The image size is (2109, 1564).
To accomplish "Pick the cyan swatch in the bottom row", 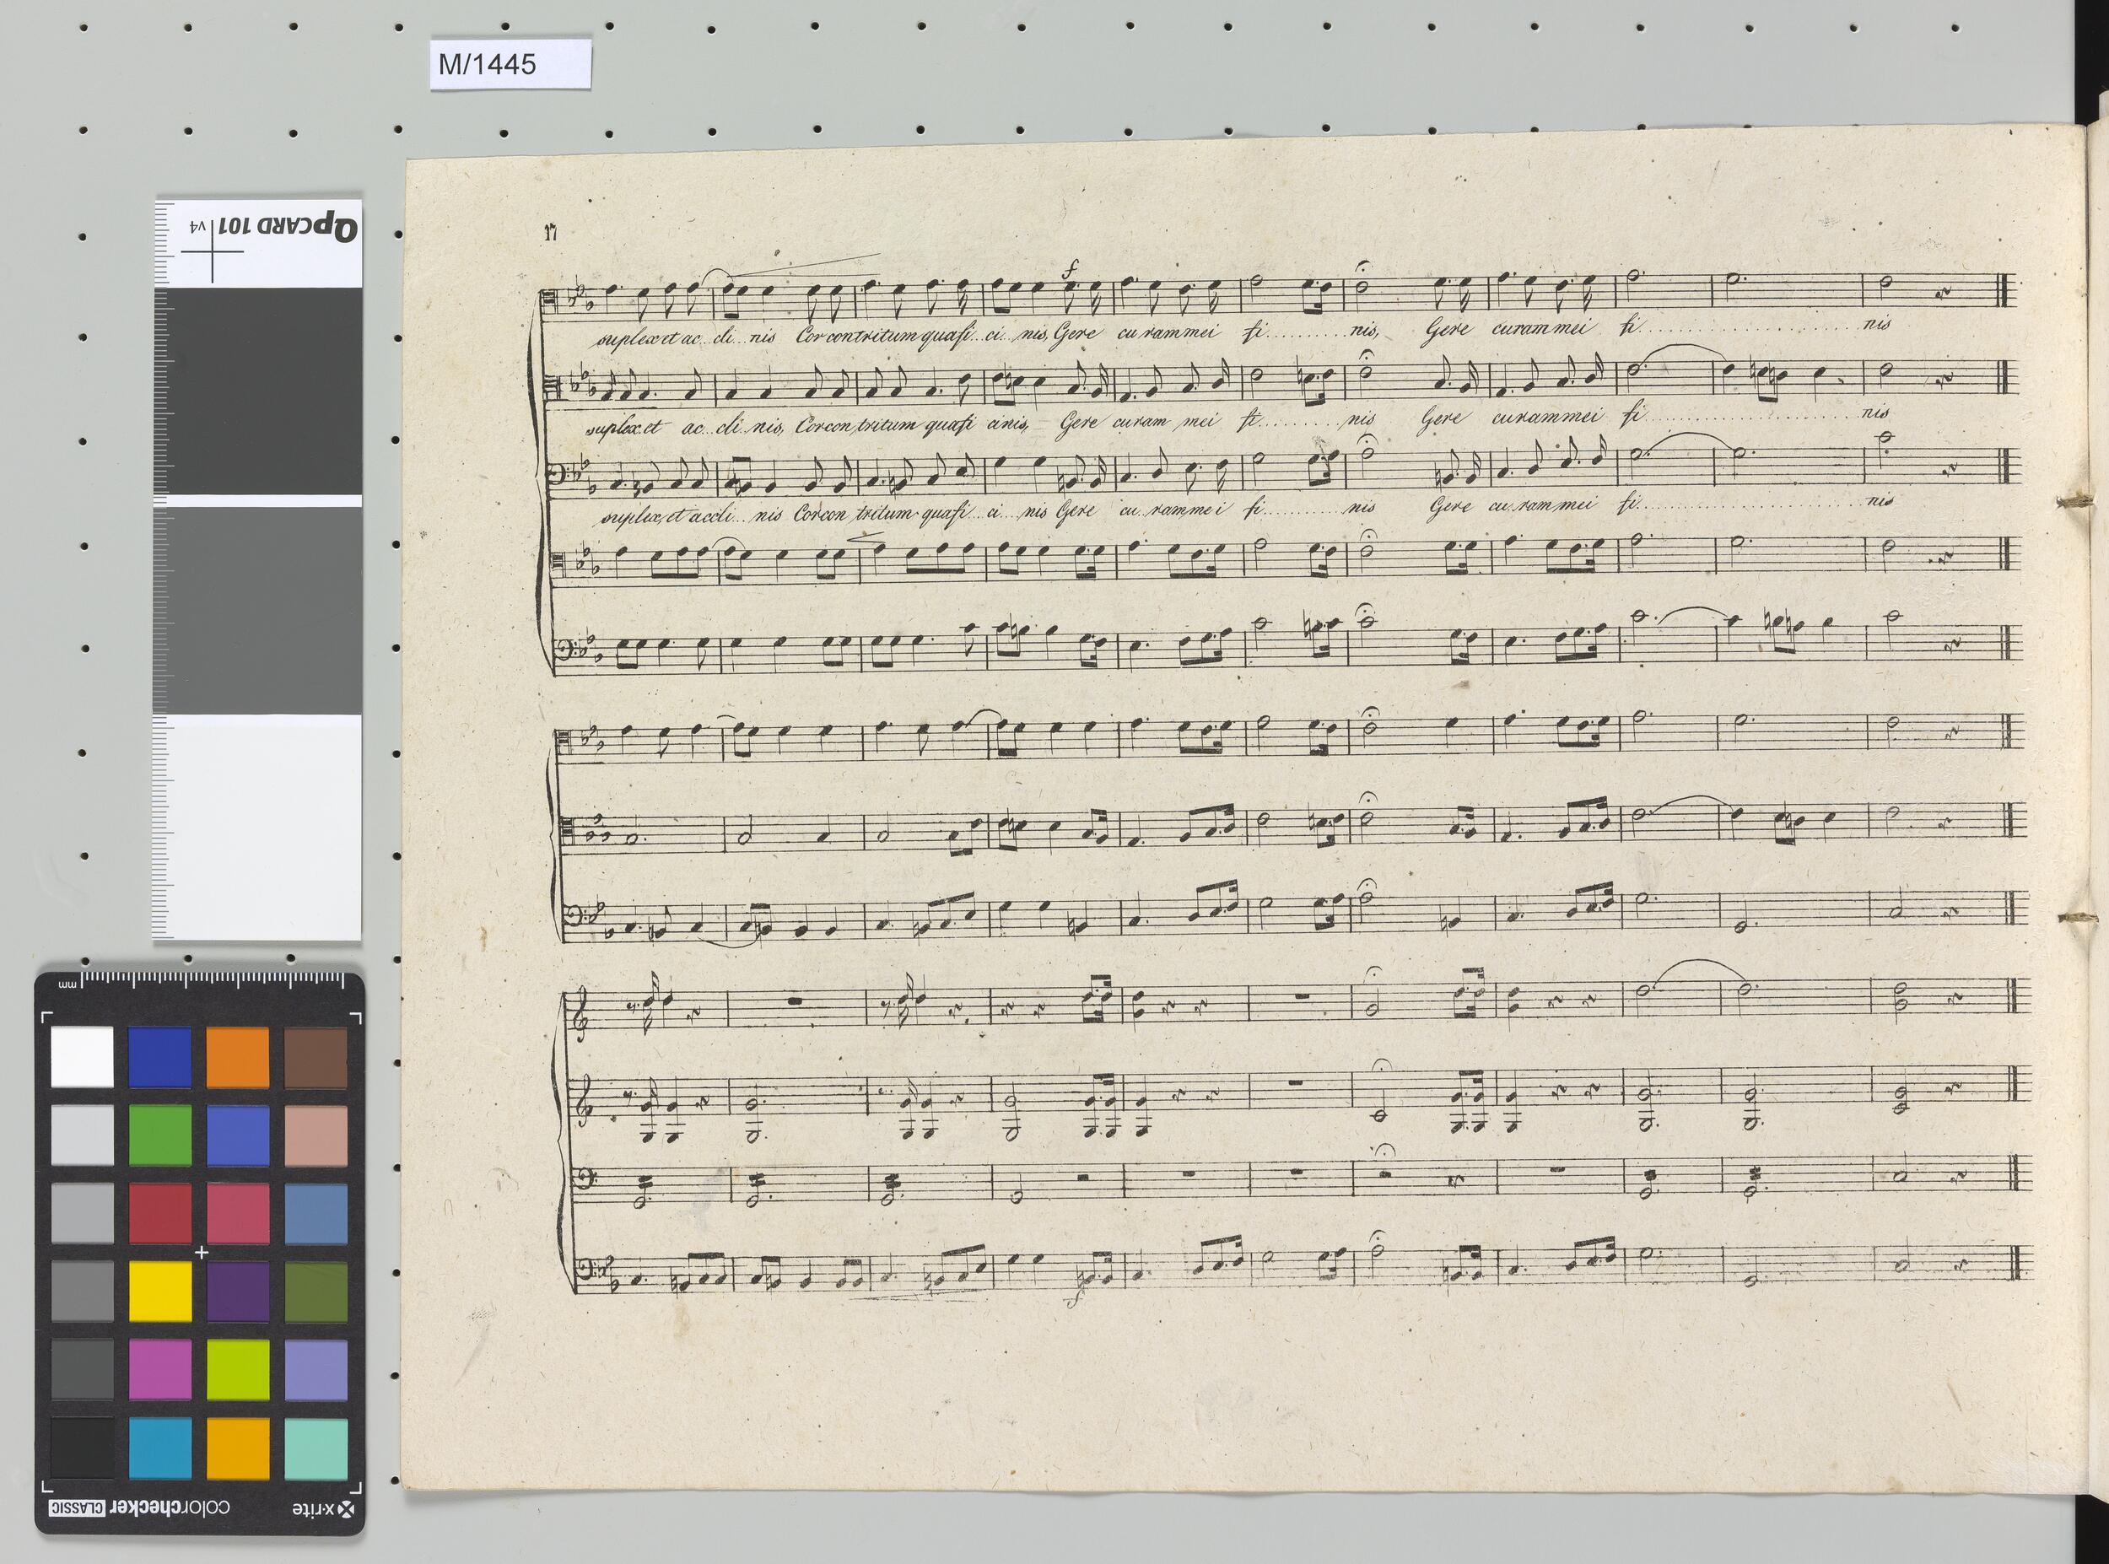I will (160, 1447).
